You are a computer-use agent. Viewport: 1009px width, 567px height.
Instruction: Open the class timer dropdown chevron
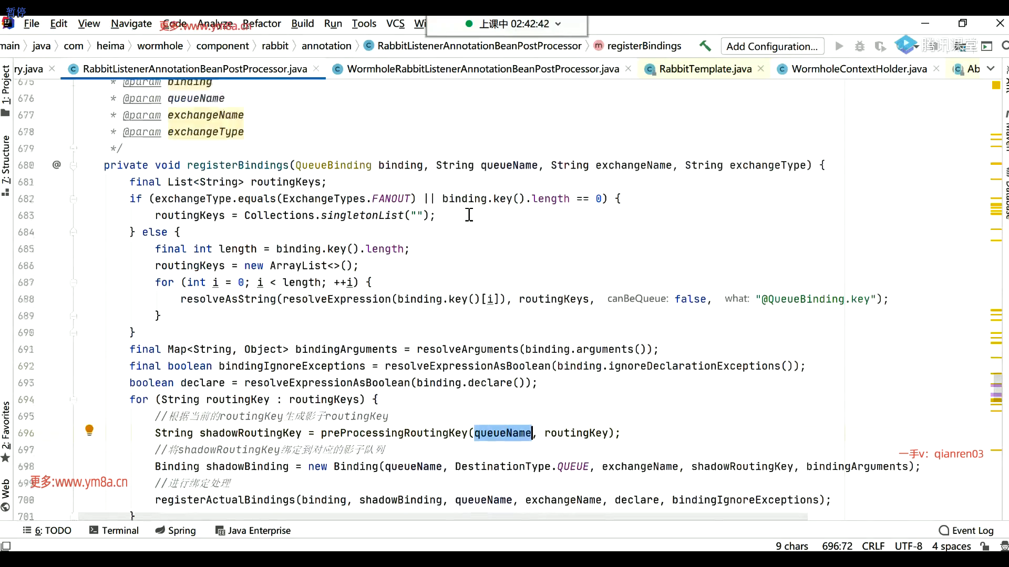coord(558,24)
